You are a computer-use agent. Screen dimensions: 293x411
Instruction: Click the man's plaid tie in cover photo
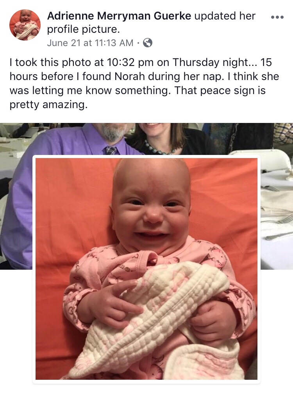tap(111, 150)
